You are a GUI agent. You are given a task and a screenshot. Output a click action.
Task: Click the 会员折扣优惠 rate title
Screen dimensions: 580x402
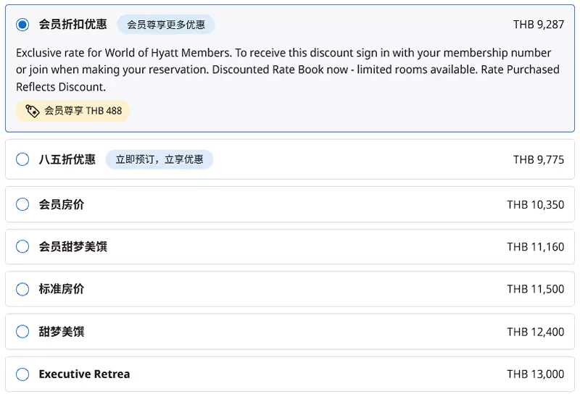point(72,25)
